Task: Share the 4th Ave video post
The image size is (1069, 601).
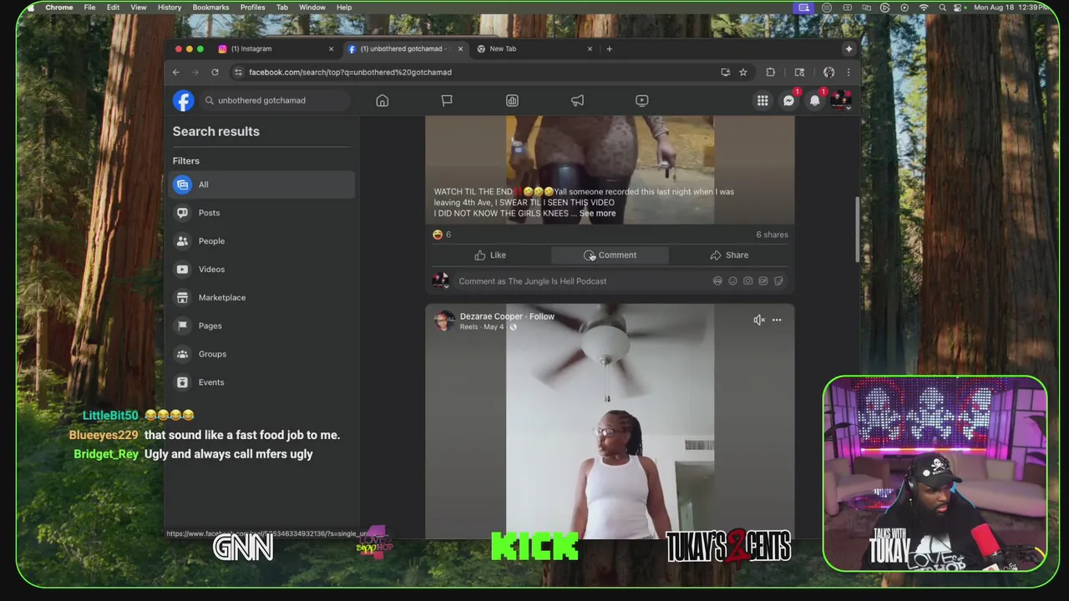Action: pos(729,255)
